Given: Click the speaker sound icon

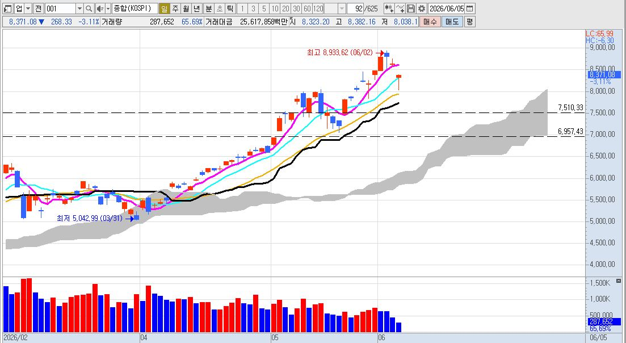Looking at the screenshot, I should tap(100, 9).
